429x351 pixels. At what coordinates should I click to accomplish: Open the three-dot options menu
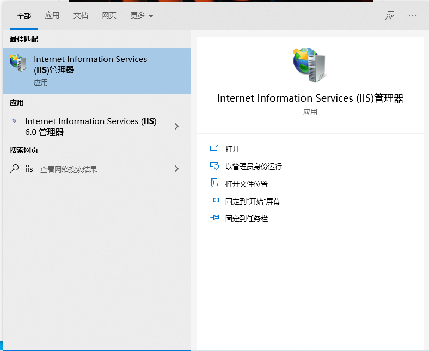coord(412,16)
